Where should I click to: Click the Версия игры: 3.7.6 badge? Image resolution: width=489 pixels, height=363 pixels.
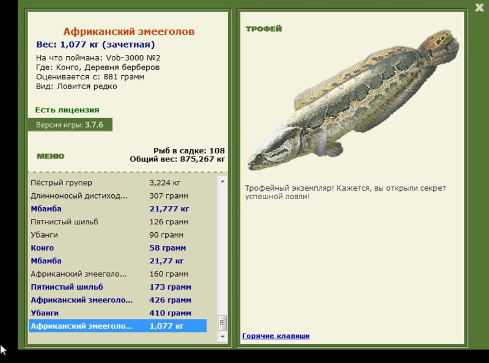tap(70, 125)
